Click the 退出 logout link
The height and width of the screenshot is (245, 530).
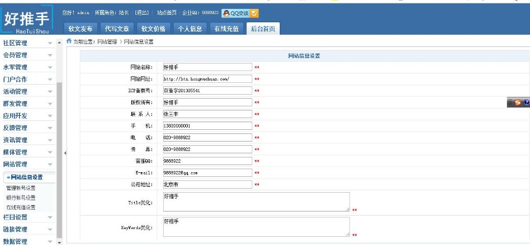(142, 13)
